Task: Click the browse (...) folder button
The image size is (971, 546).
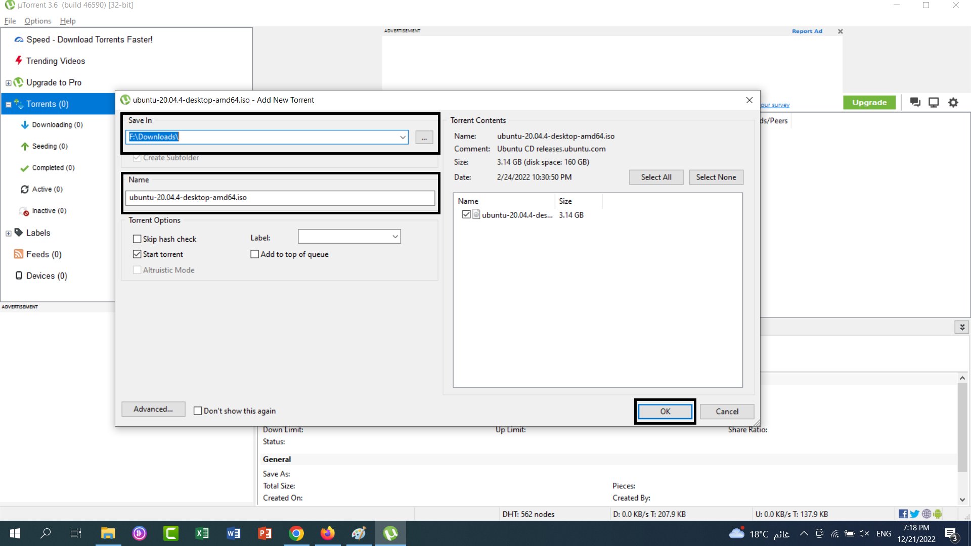Action: point(424,137)
